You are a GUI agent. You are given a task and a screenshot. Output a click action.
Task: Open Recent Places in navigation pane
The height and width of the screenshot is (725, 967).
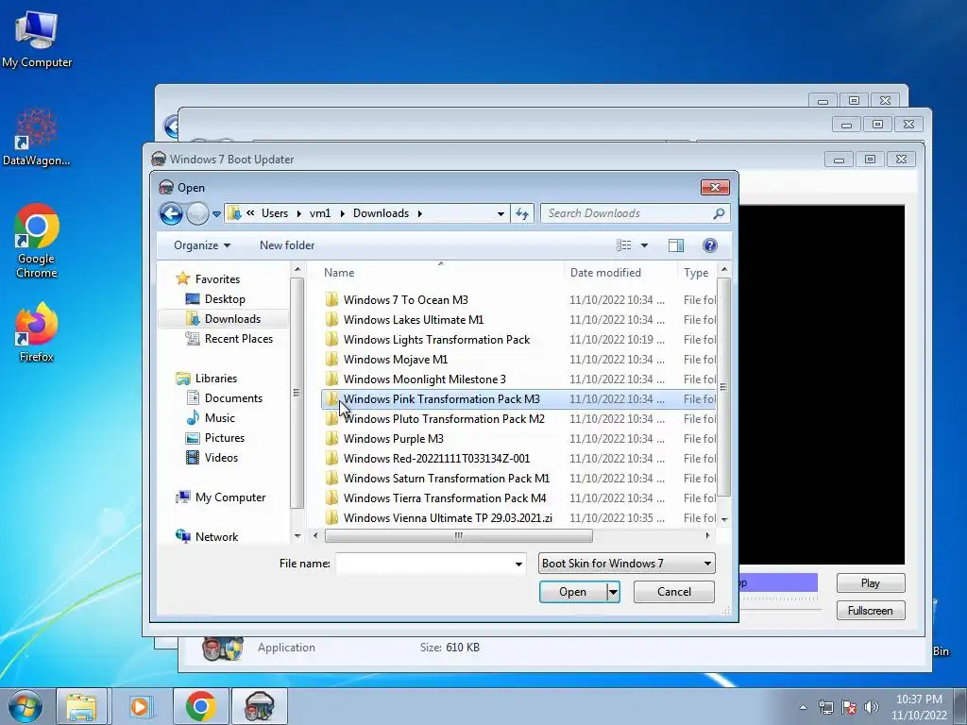238,339
